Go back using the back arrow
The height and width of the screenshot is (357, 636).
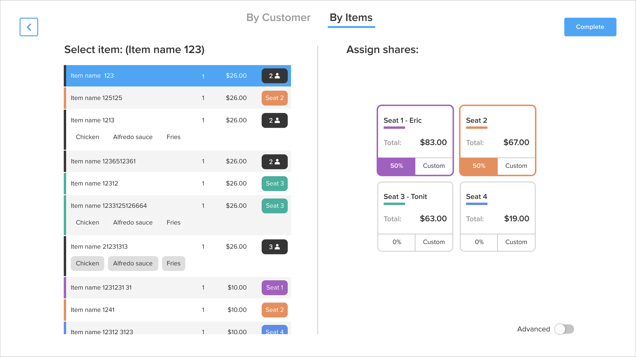28,27
